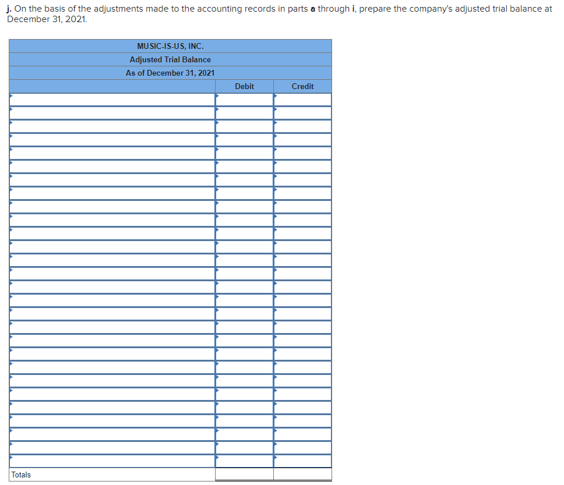Open account name dropdown in first table row
The width and height of the screenshot is (564, 485).
point(112,100)
